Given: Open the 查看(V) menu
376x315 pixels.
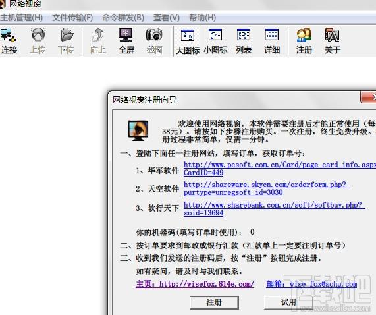Looking at the screenshot, I should (x=167, y=18).
